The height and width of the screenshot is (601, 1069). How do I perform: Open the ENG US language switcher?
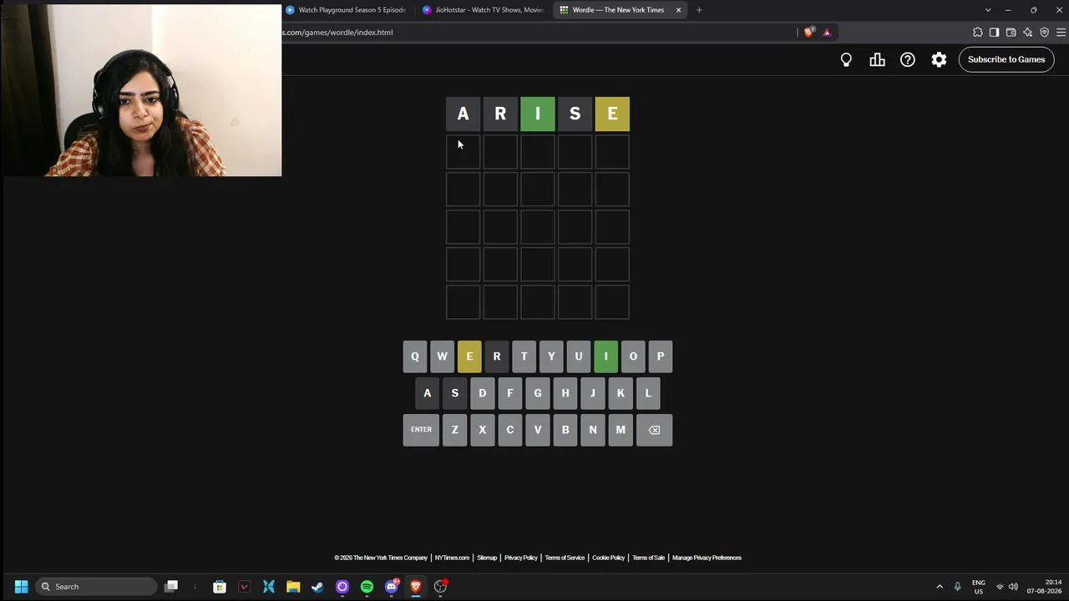[x=979, y=587]
